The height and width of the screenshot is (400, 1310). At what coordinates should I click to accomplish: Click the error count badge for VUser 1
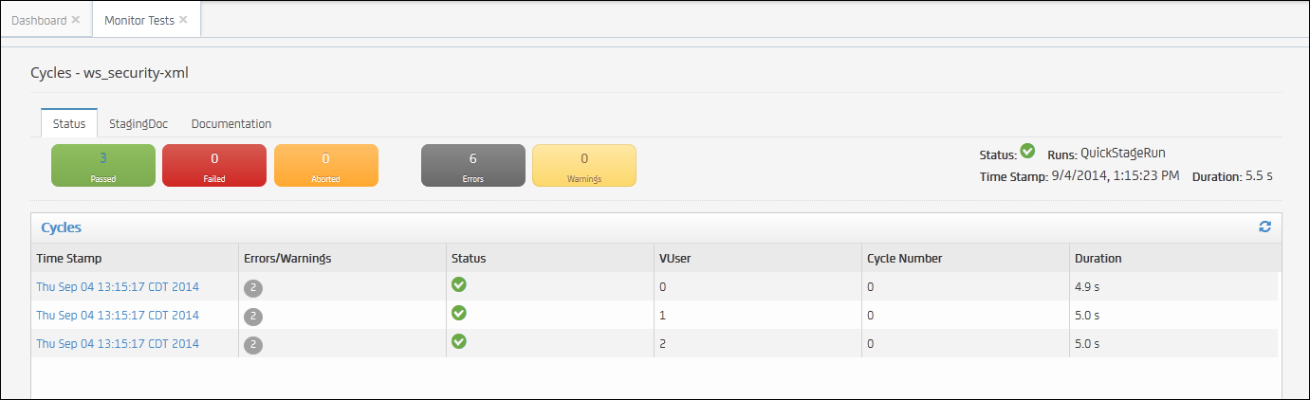point(253,317)
